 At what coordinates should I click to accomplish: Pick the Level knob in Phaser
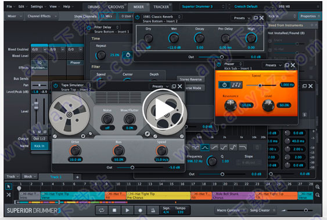(268, 105)
